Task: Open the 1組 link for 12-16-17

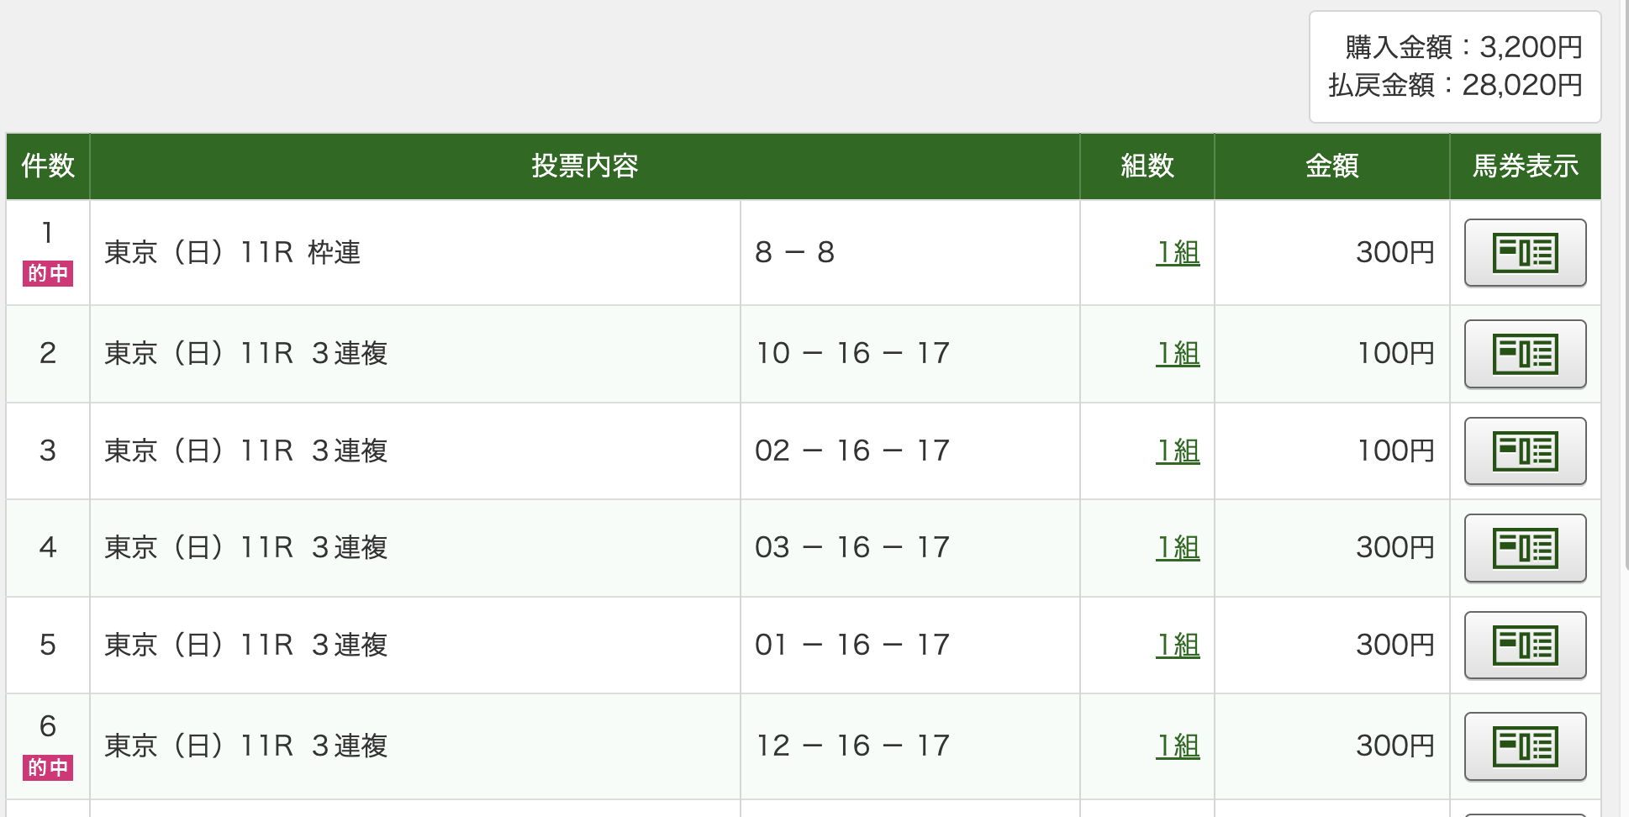Action: (1178, 746)
